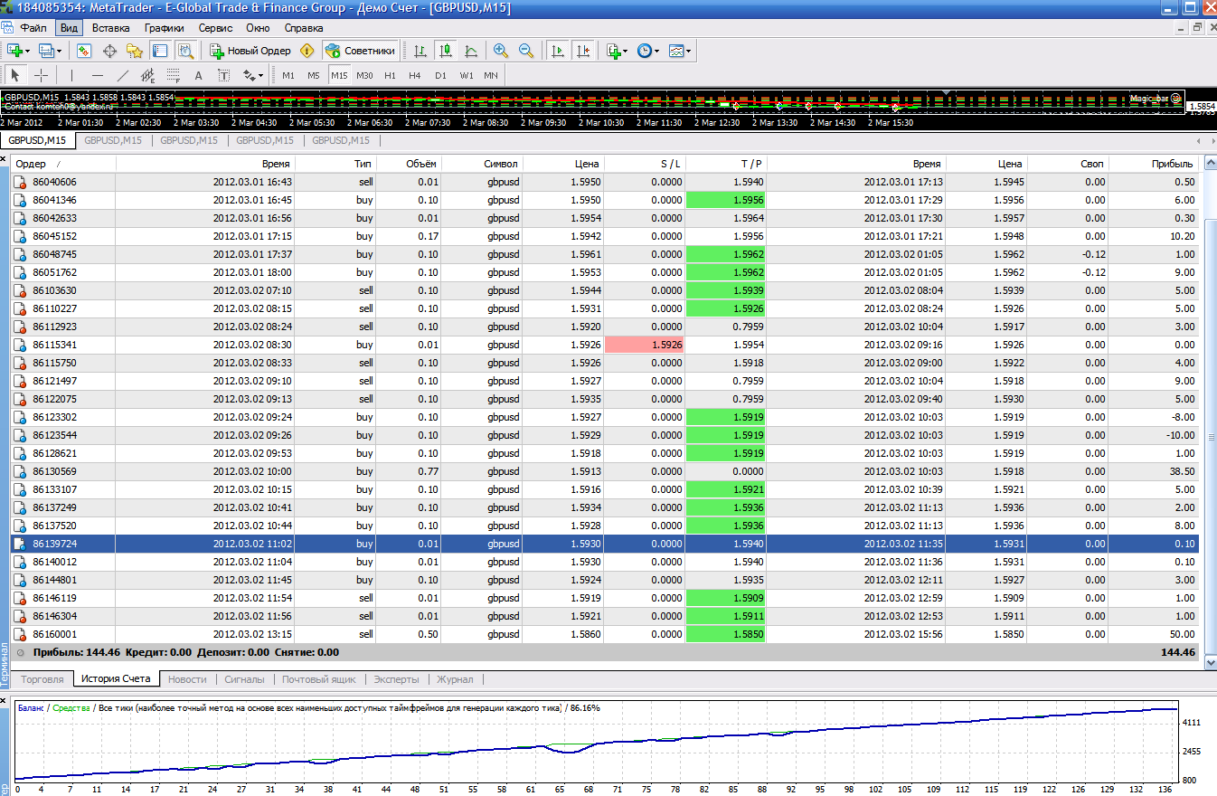Show the Data Window crosshair-circle icon
Screen dimensions: 1217x796
109,51
